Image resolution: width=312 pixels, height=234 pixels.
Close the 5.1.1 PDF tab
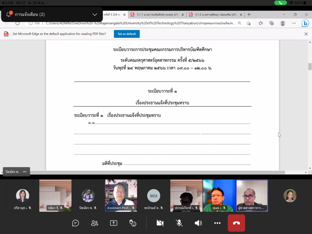tap(183, 15)
